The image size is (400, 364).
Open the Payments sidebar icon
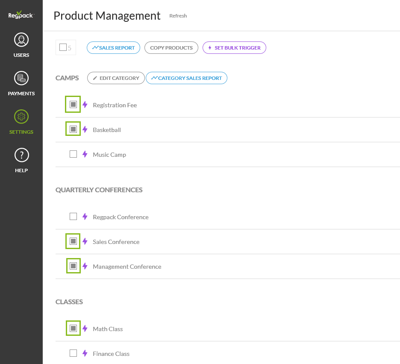[21, 79]
